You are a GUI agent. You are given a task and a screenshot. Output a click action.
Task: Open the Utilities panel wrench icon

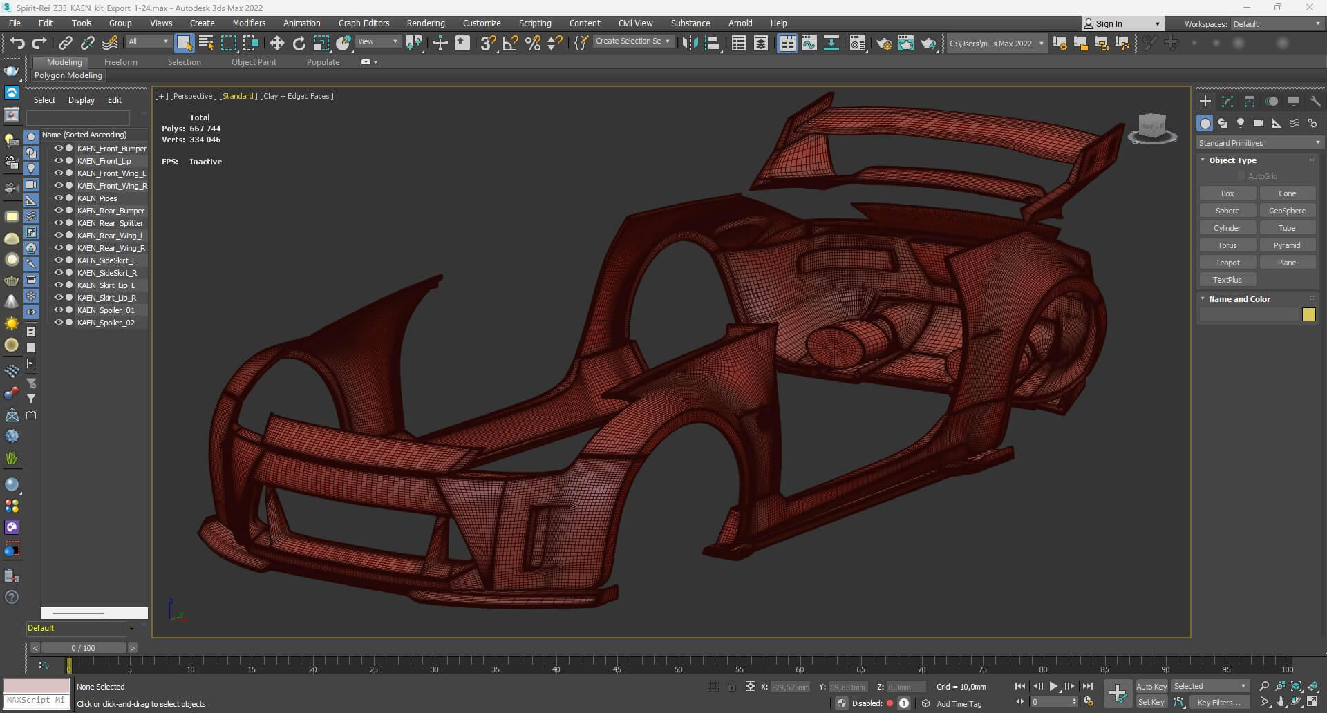pos(1315,102)
